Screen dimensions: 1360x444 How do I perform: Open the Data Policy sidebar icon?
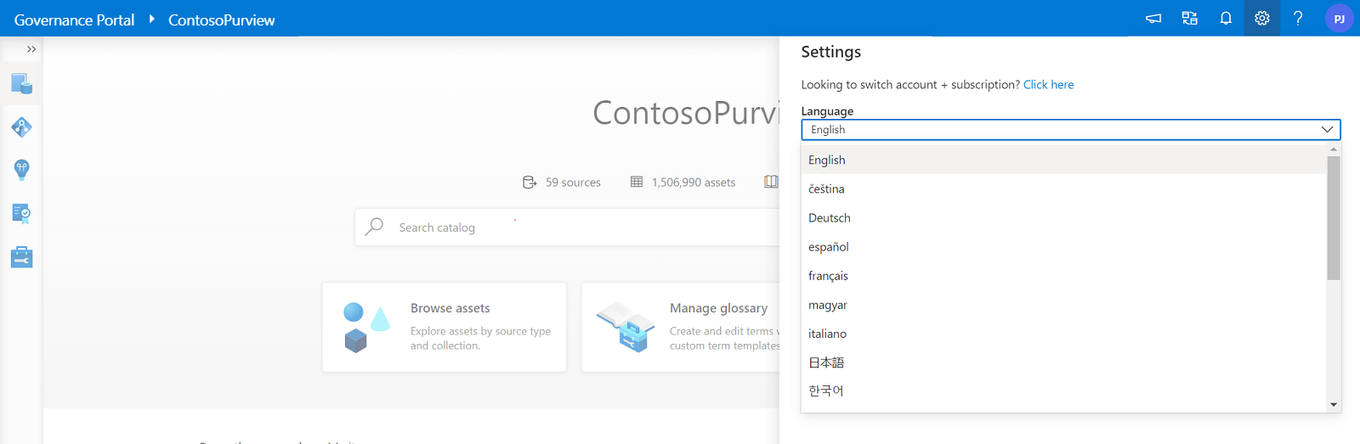click(x=21, y=213)
